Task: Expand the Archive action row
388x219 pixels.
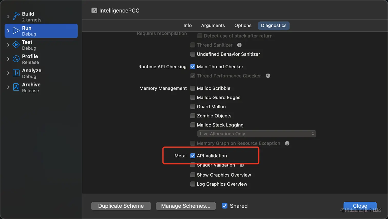Action: [x=8, y=87]
